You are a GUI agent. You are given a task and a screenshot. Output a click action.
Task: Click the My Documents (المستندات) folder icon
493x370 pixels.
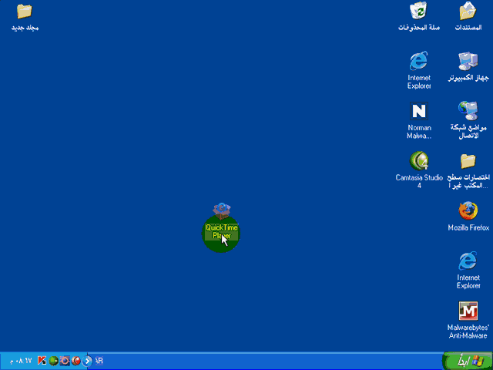(x=468, y=12)
